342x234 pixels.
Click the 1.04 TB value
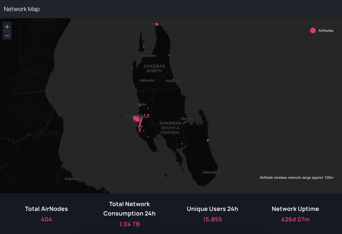click(129, 224)
